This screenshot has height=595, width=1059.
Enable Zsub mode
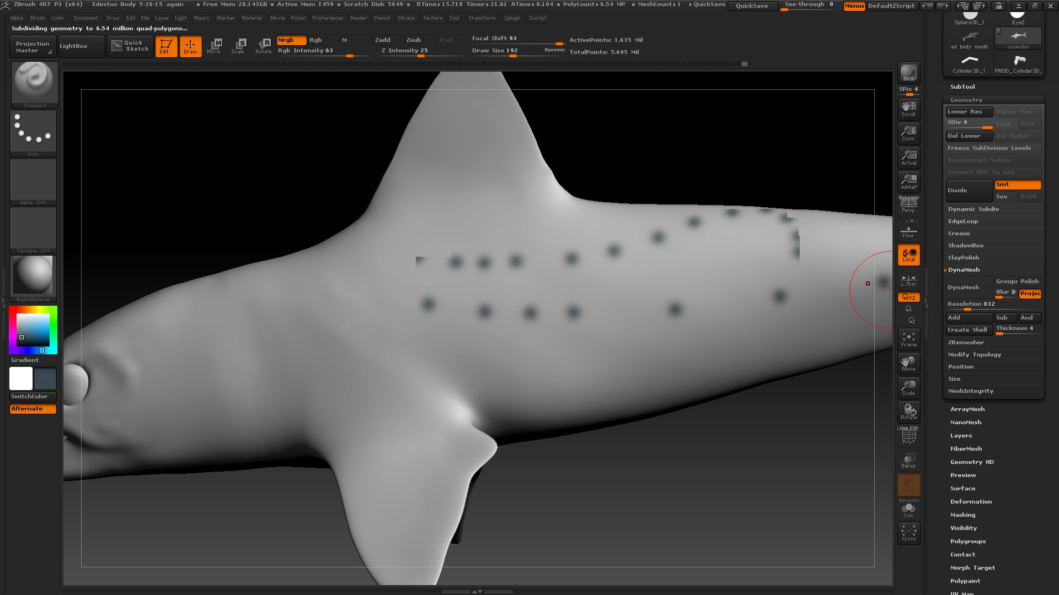[x=415, y=40]
